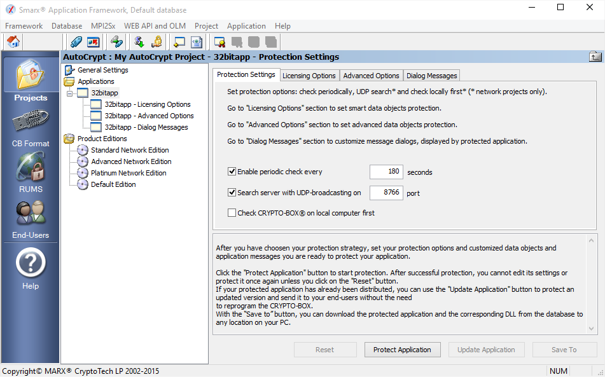
Task: Click the description panel scrollbar down arrow
Action: [x=592, y=329]
